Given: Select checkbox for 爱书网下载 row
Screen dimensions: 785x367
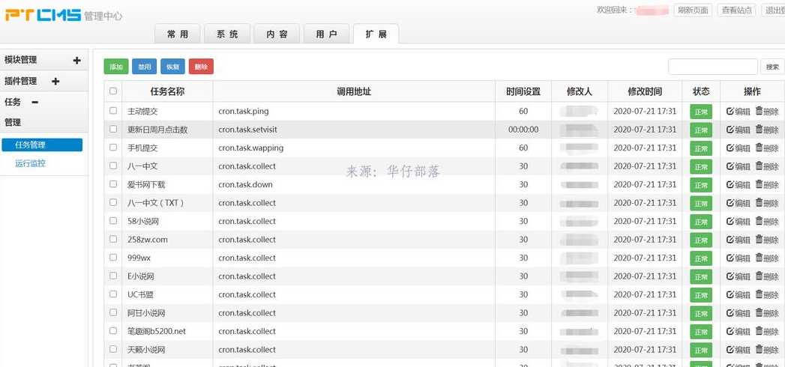Looking at the screenshot, I should point(113,184).
